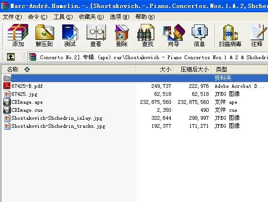Select file 67425.jpg
This screenshot has width=268, height=202.
click(x=24, y=94)
